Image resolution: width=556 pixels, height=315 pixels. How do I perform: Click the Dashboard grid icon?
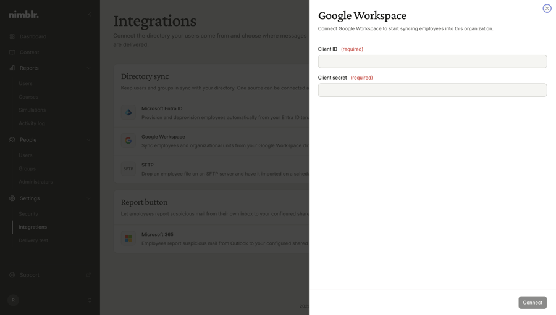click(x=12, y=36)
